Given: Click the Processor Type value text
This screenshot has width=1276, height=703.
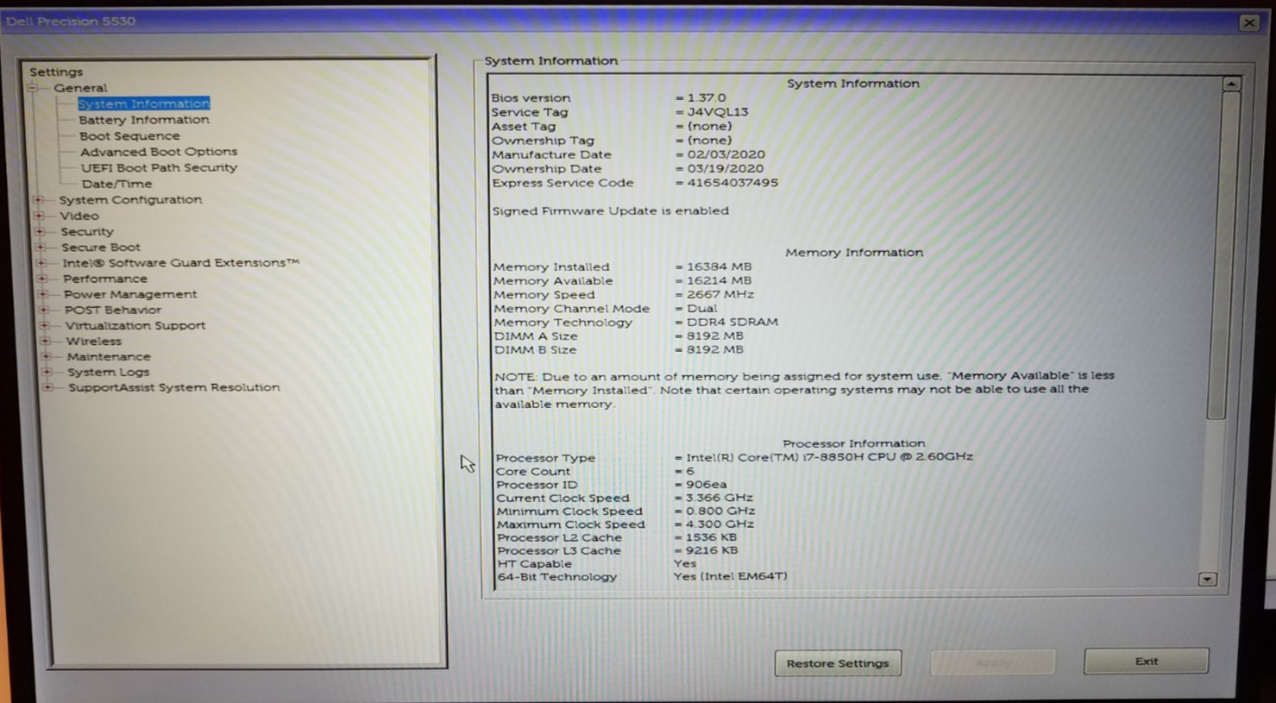Looking at the screenshot, I should 829,457.
